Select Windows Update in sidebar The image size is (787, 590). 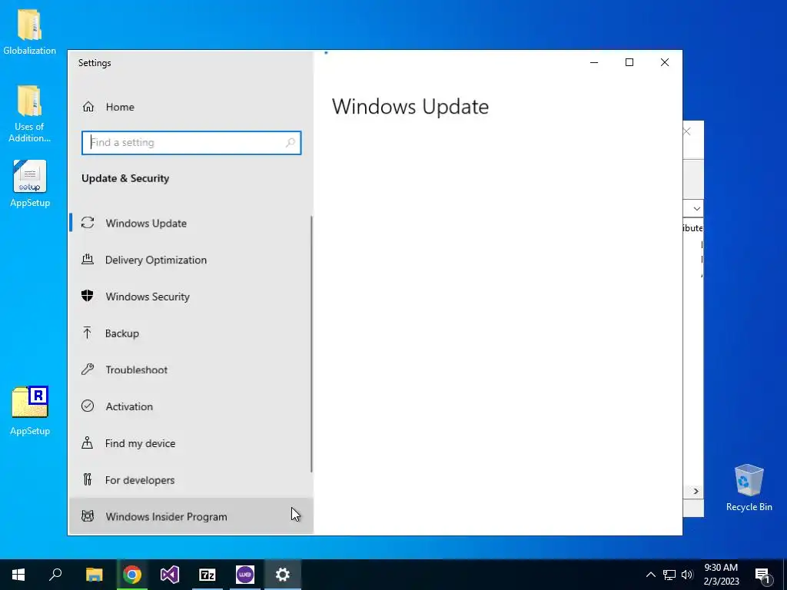click(x=191, y=224)
